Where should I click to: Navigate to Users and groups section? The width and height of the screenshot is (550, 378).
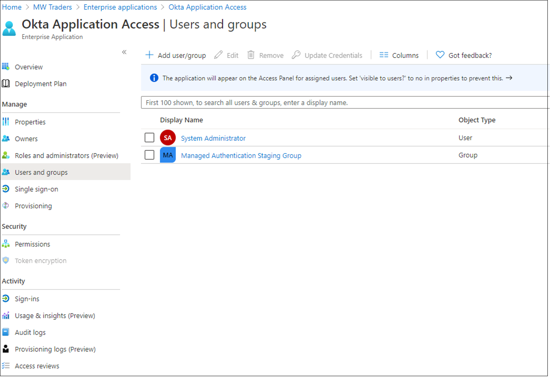[x=41, y=172]
